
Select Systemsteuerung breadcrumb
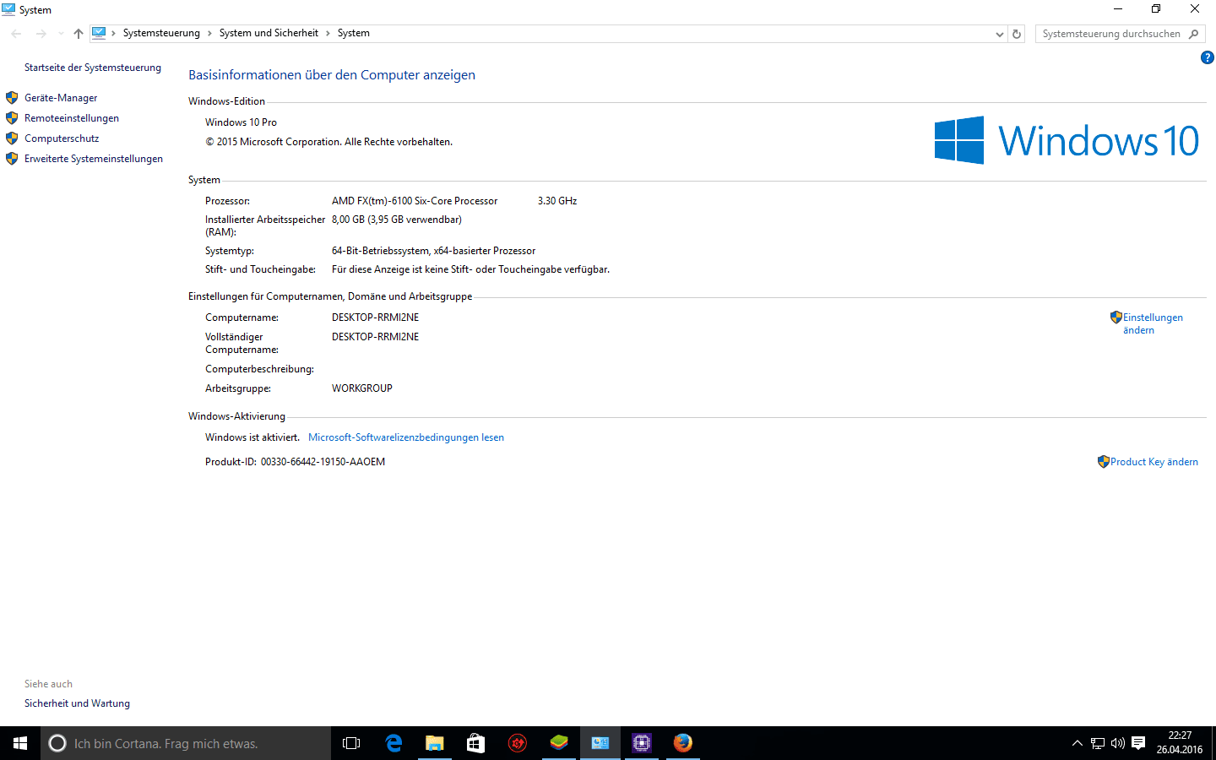[x=161, y=33]
